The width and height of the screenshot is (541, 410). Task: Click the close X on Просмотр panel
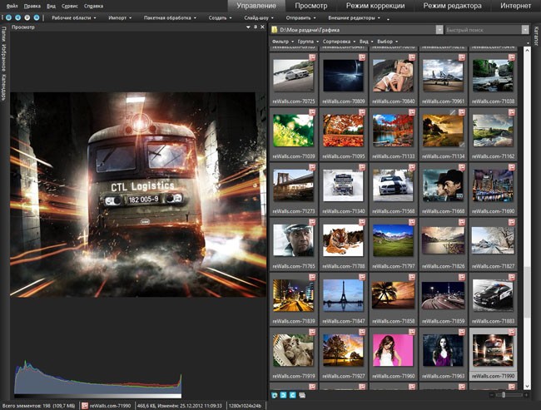tap(263, 27)
